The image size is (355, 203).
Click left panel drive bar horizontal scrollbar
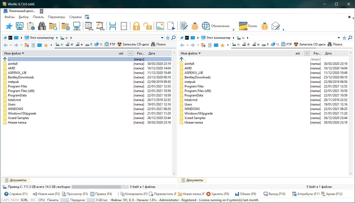tap(115, 48)
